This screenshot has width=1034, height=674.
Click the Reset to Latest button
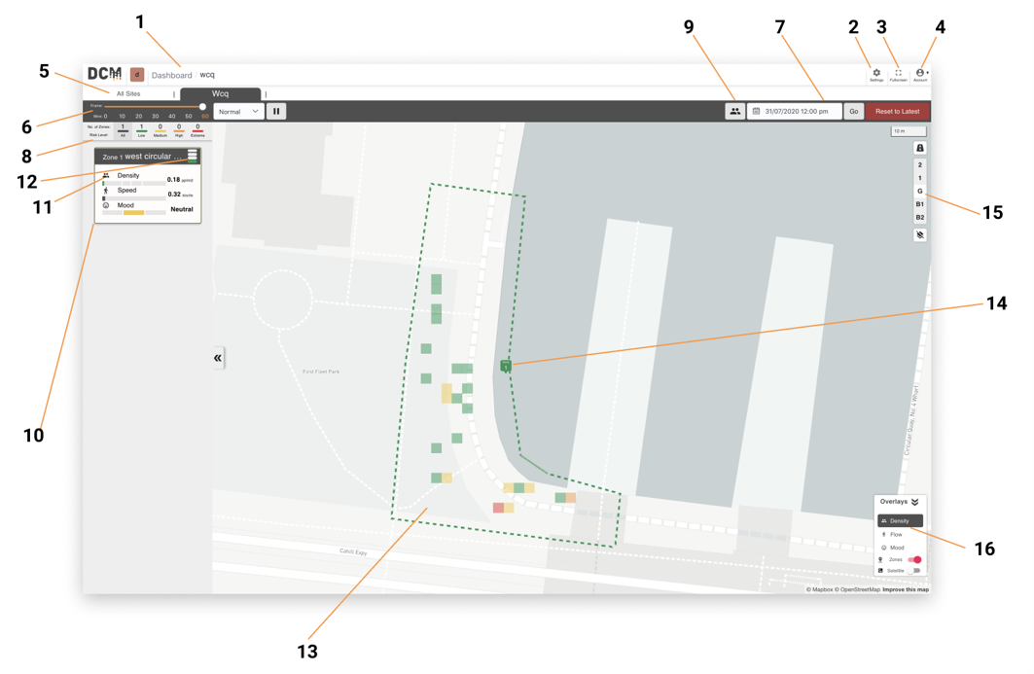click(898, 112)
